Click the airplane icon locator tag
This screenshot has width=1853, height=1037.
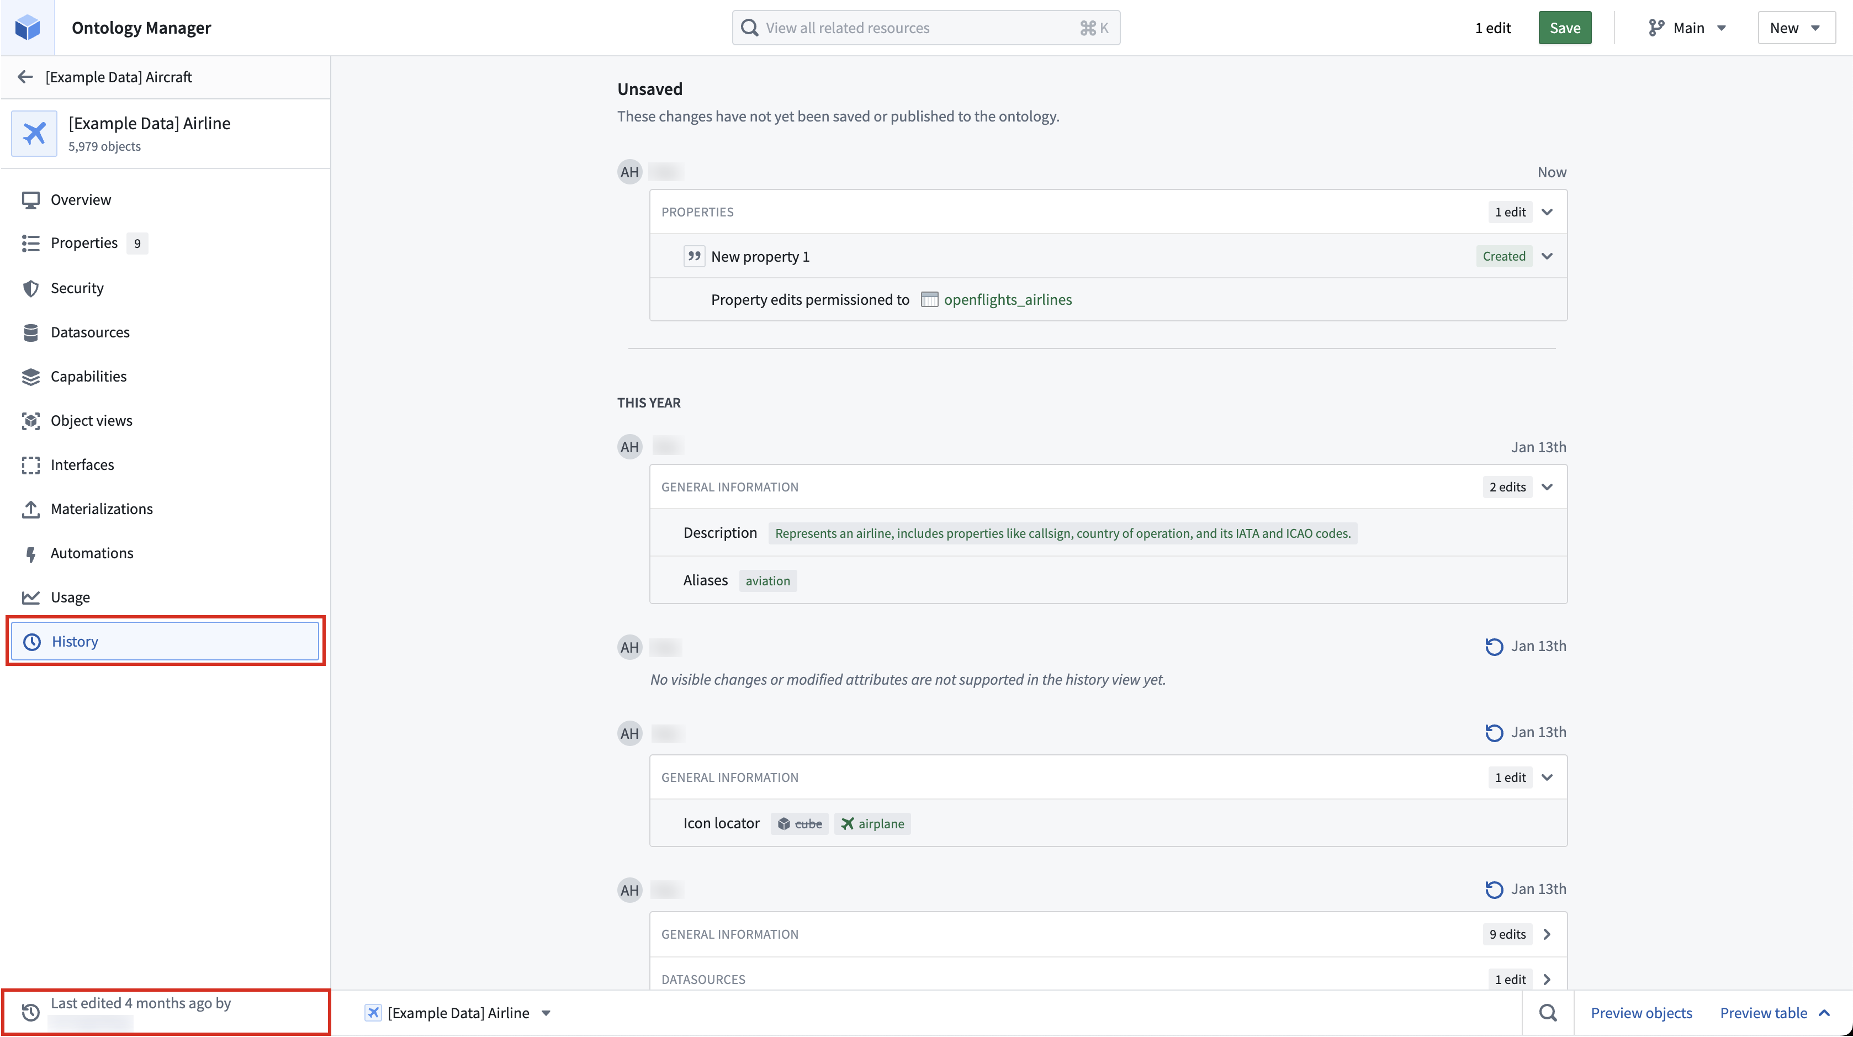coord(872,823)
